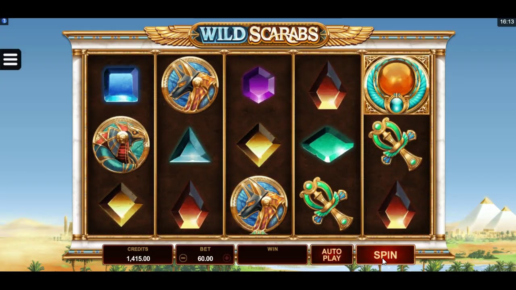The width and height of the screenshot is (516, 290).
Task: Select the cobra coin symbol on reel one
Action: [x=121, y=145]
